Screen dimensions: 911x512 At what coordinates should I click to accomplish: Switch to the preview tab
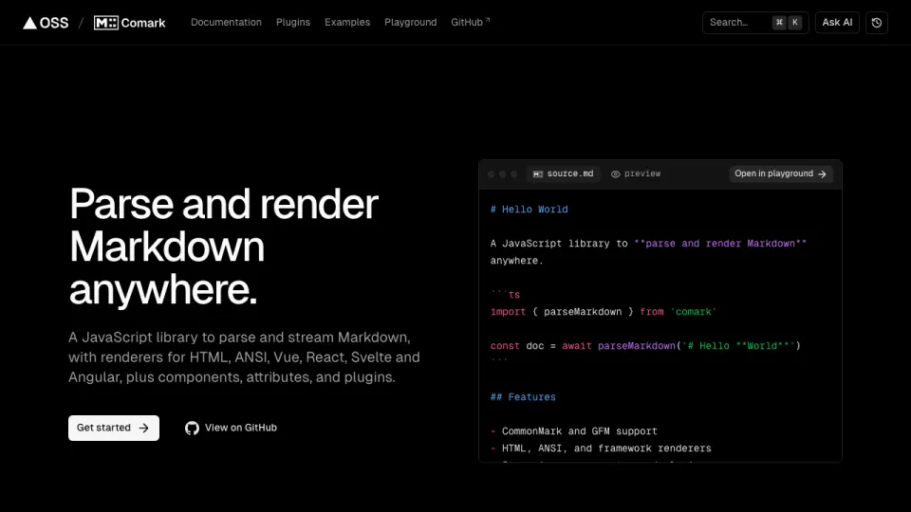[x=636, y=174]
